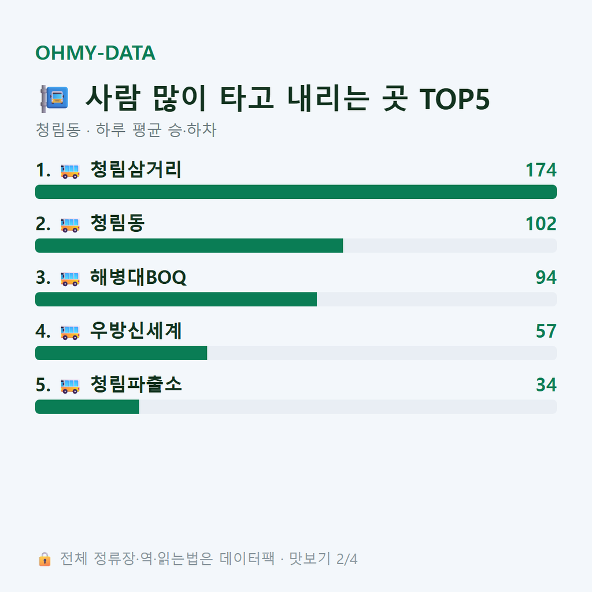Click the 94 ridership value

546,277
